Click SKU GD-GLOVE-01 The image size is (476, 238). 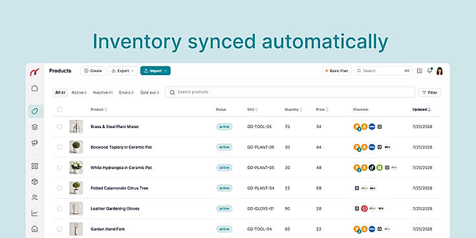[261, 208]
